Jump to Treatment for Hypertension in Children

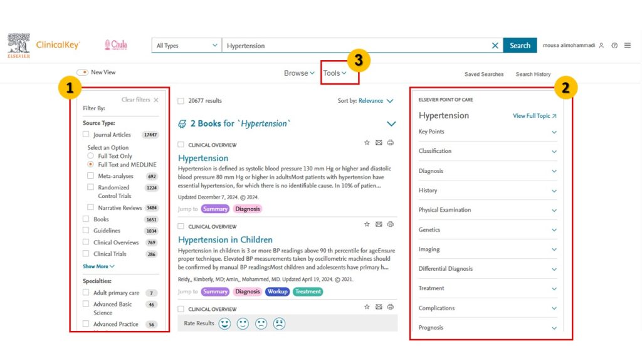(x=308, y=291)
